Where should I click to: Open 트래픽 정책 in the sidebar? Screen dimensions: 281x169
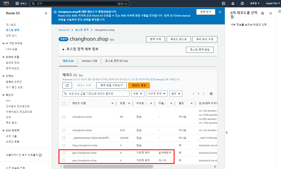pyautogui.click(x=13, y=63)
